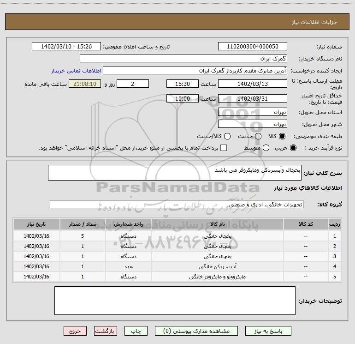Screen dimensions: 355x344
Task: Click the تعداد / مقدار column header
Action: [83, 224]
